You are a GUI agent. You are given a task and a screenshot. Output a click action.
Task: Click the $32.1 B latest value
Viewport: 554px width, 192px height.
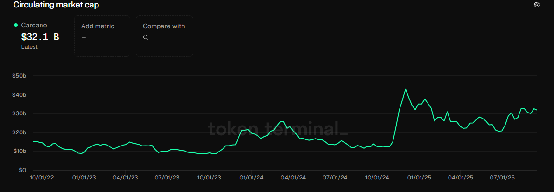click(x=40, y=37)
